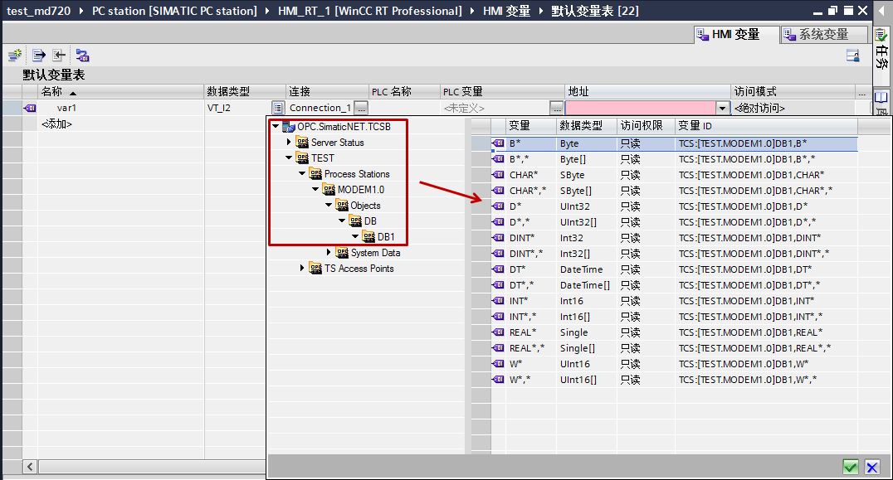
Task: Select the TS Access Points folder icon
Action: pos(315,268)
